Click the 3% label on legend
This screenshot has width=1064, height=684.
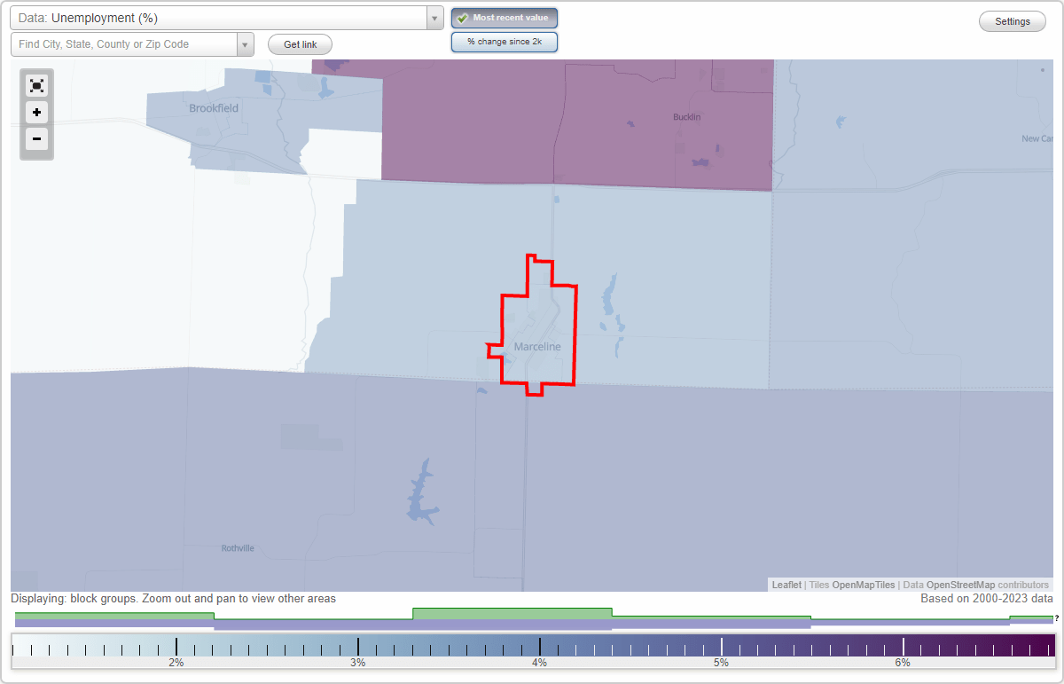[358, 663]
